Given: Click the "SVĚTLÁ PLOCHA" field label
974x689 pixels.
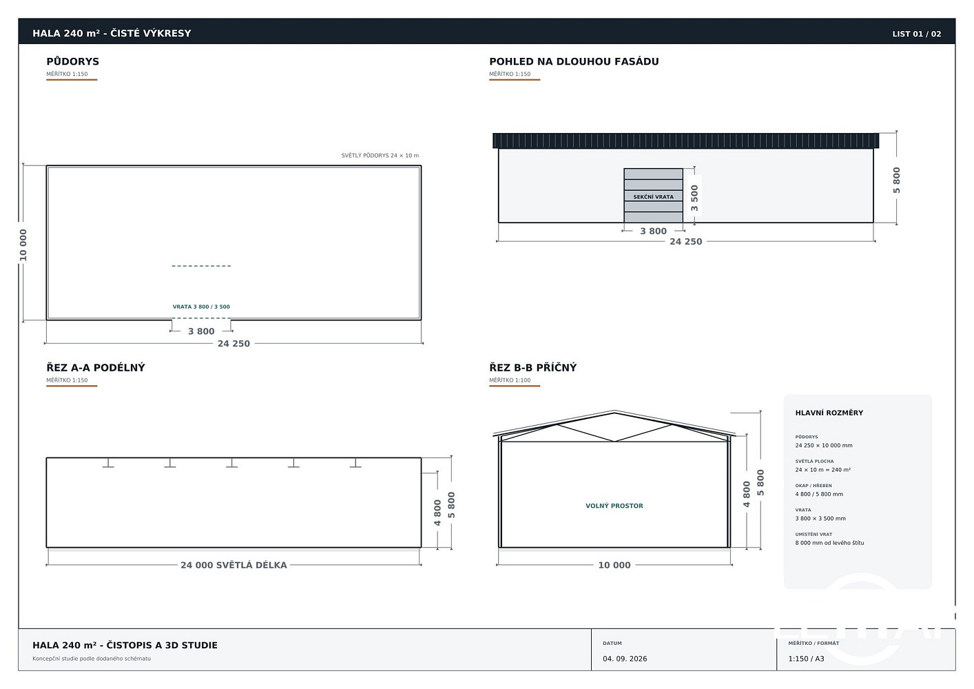Looking at the screenshot, I should pyautogui.click(x=814, y=461).
